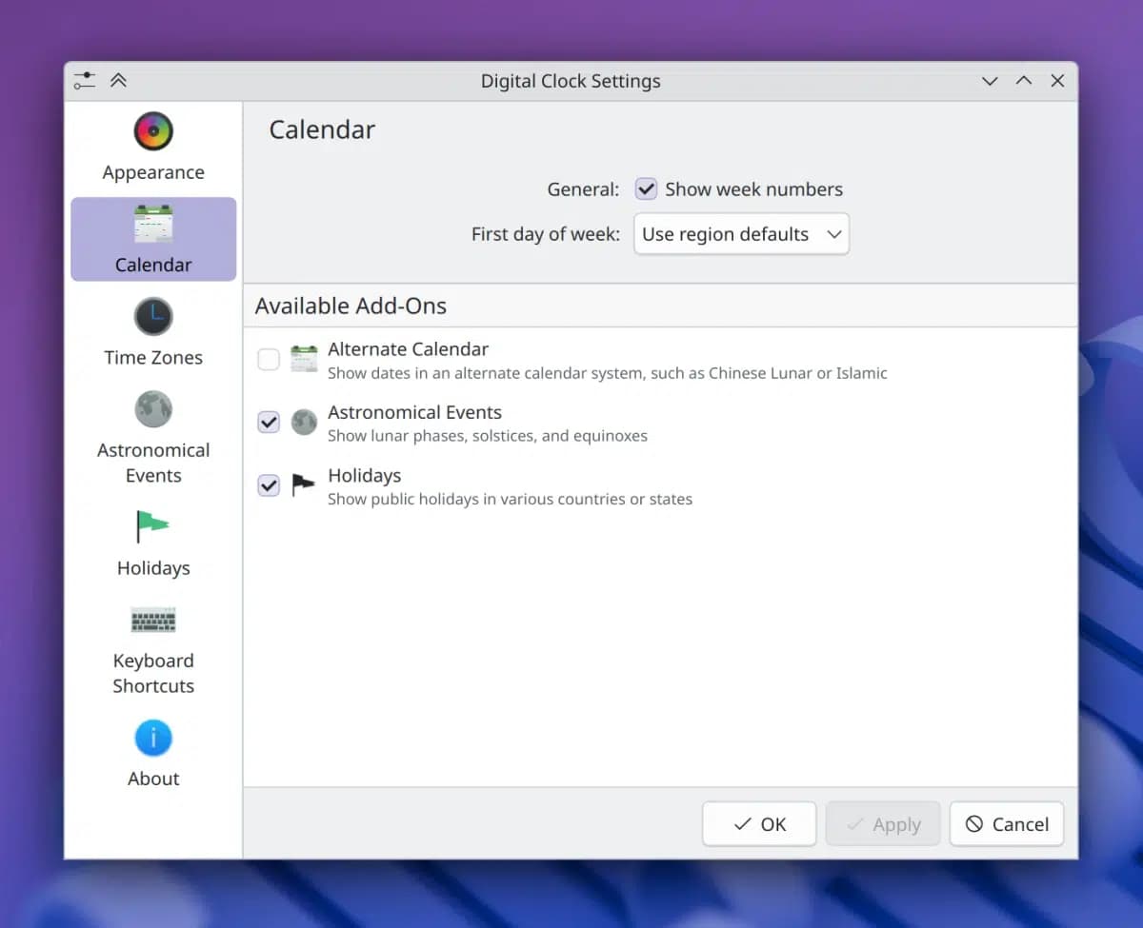Enable the Alternate Calendar add-on checkbox

(x=269, y=359)
